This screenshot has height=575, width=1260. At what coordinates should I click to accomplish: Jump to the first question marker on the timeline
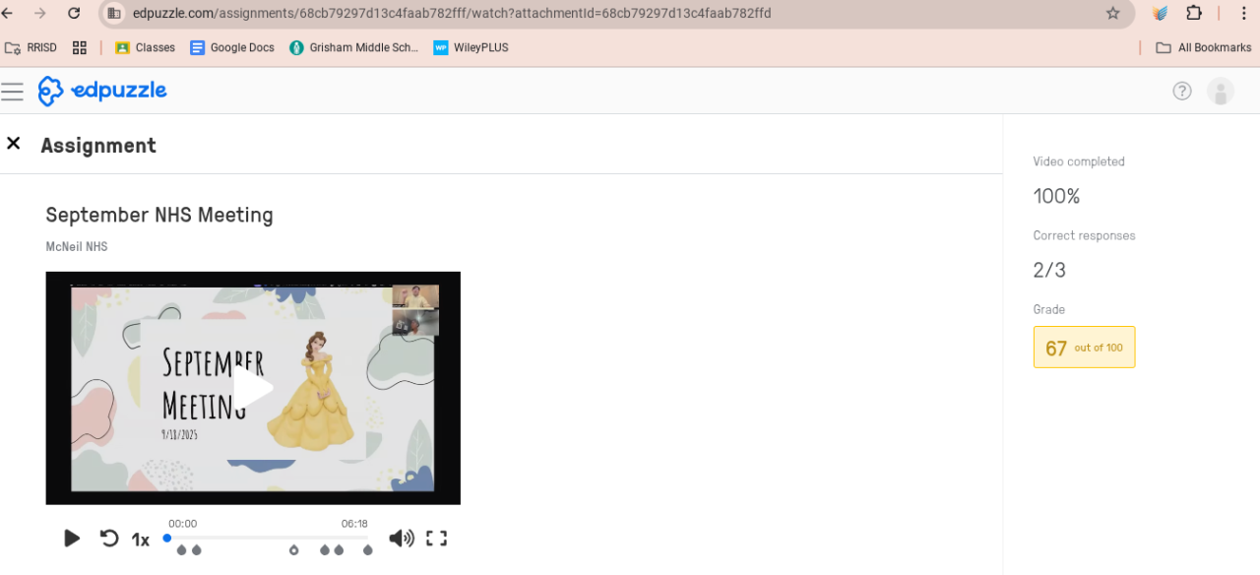[x=181, y=550]
